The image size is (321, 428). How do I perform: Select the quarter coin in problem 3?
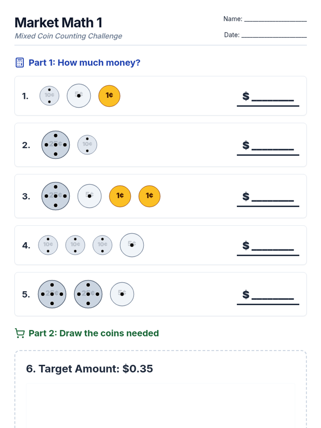click(56, 196)
